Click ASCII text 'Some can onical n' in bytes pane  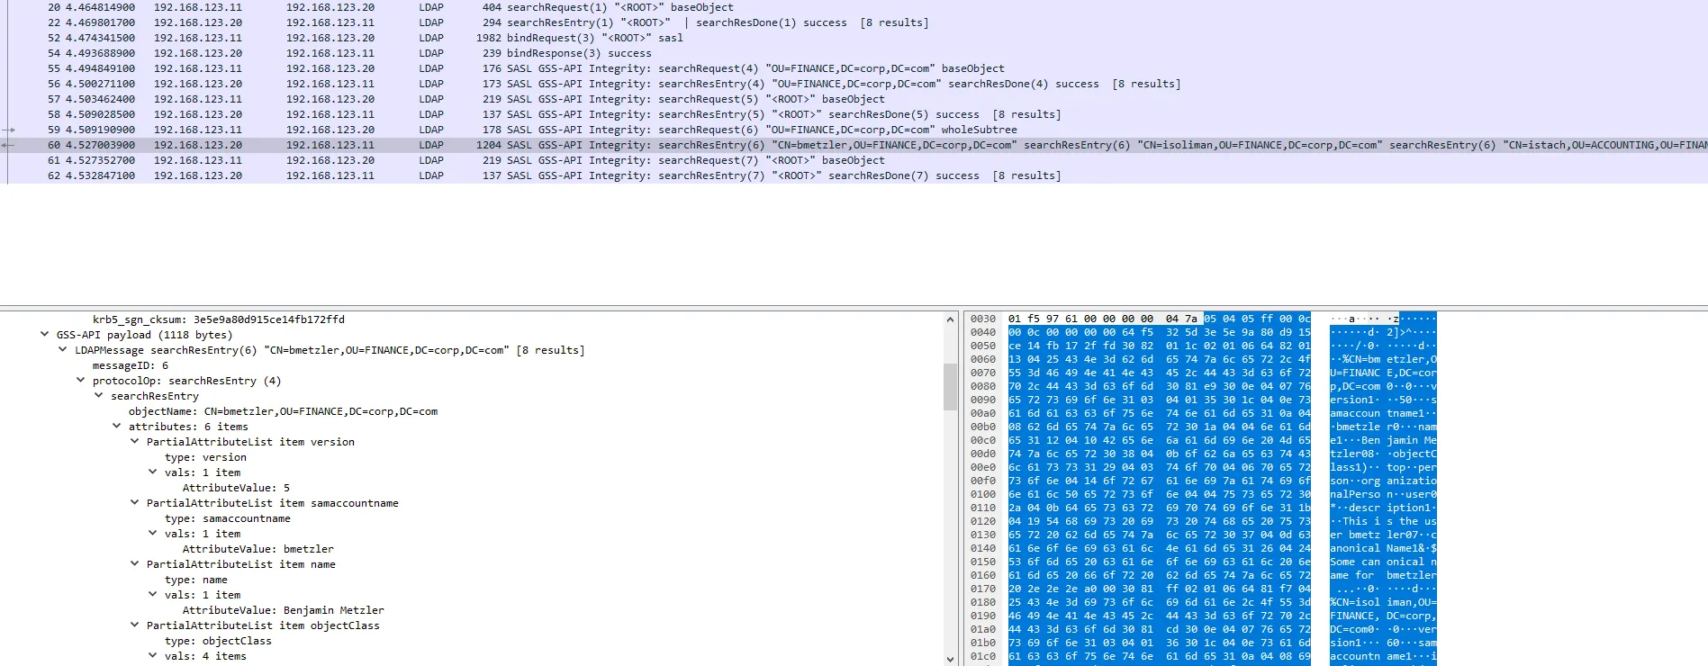(1383, 562)
